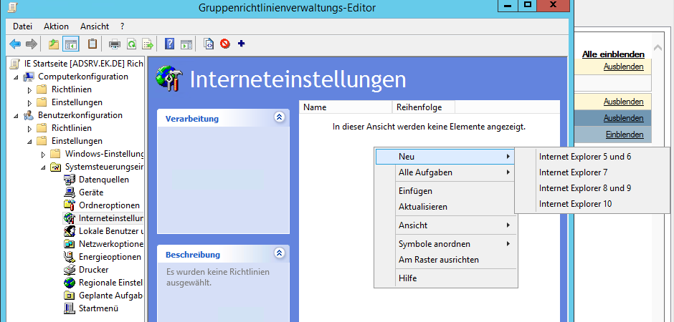Click the clipboard Paste toolbar icon

[x=92, y=44]
